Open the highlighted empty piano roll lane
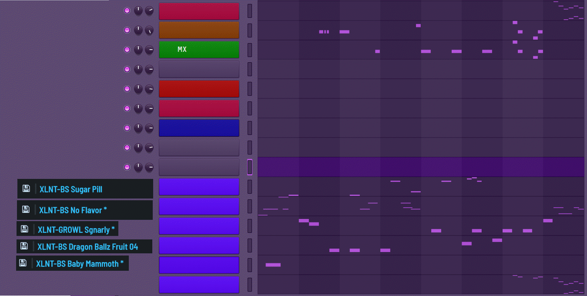This screenshot has height=296, width=587. 421,167
